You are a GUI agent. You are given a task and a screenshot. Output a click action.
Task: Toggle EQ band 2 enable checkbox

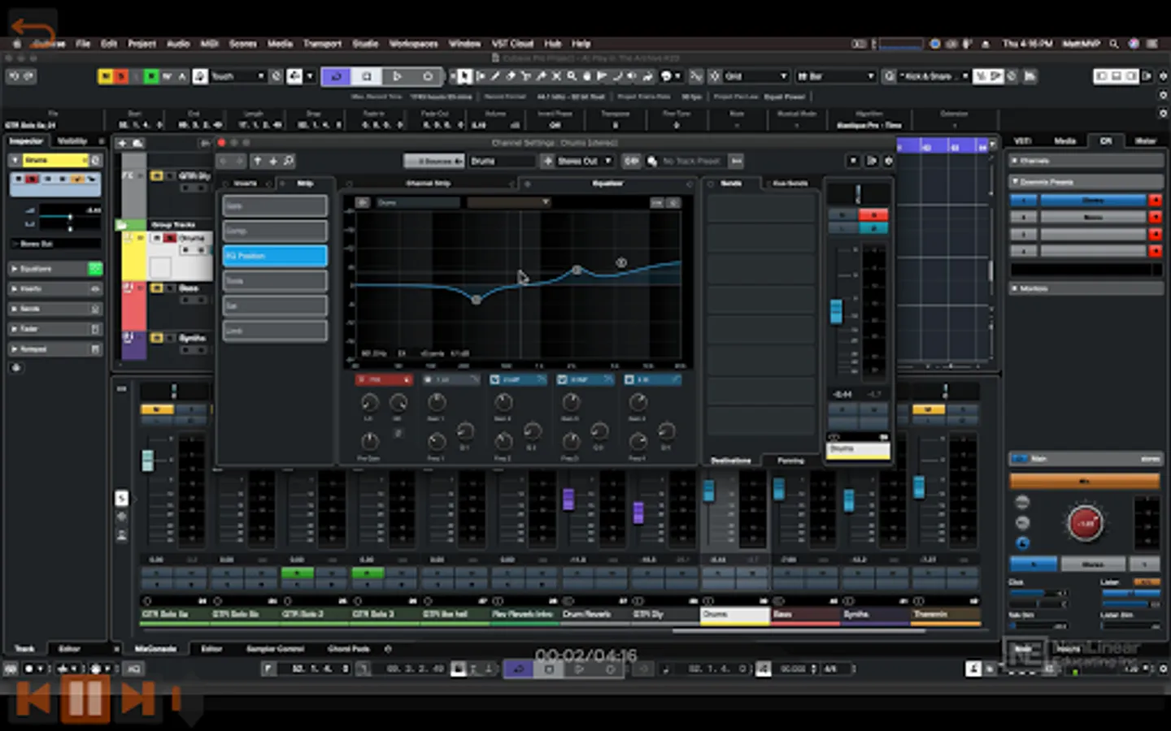[x=494, y=379]
